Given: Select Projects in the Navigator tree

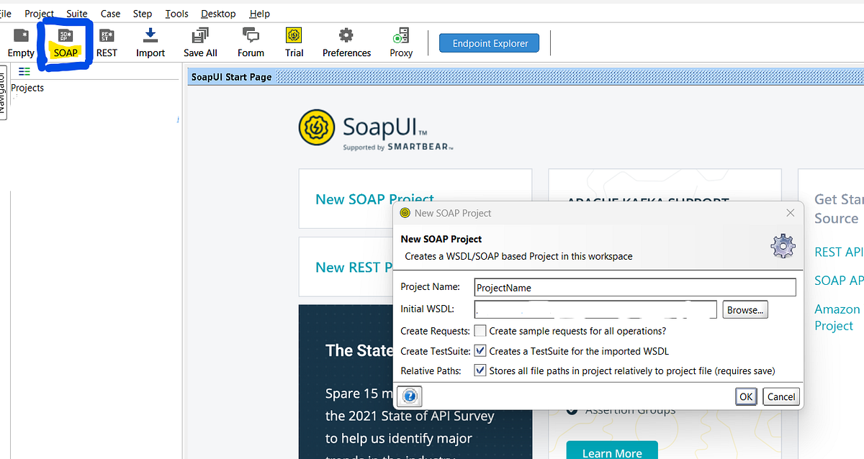Looking at the screenshot, I should tap(27, 88).
